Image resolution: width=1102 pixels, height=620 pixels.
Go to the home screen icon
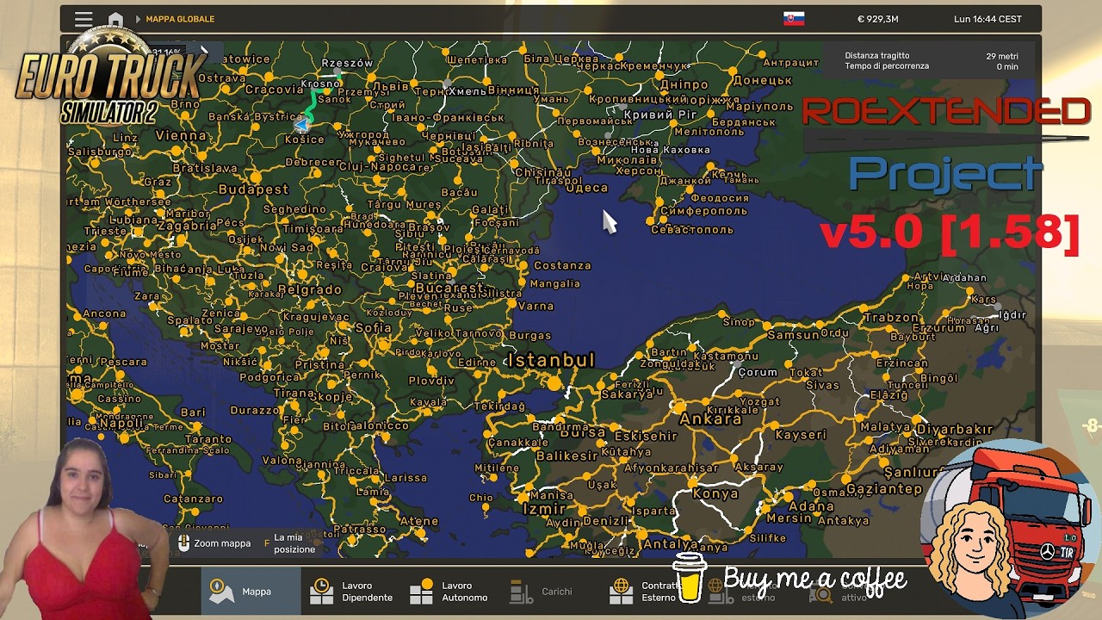[115, 19]
